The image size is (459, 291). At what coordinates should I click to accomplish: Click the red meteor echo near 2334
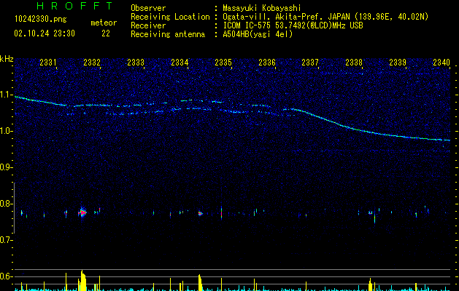tap(200, 213)
